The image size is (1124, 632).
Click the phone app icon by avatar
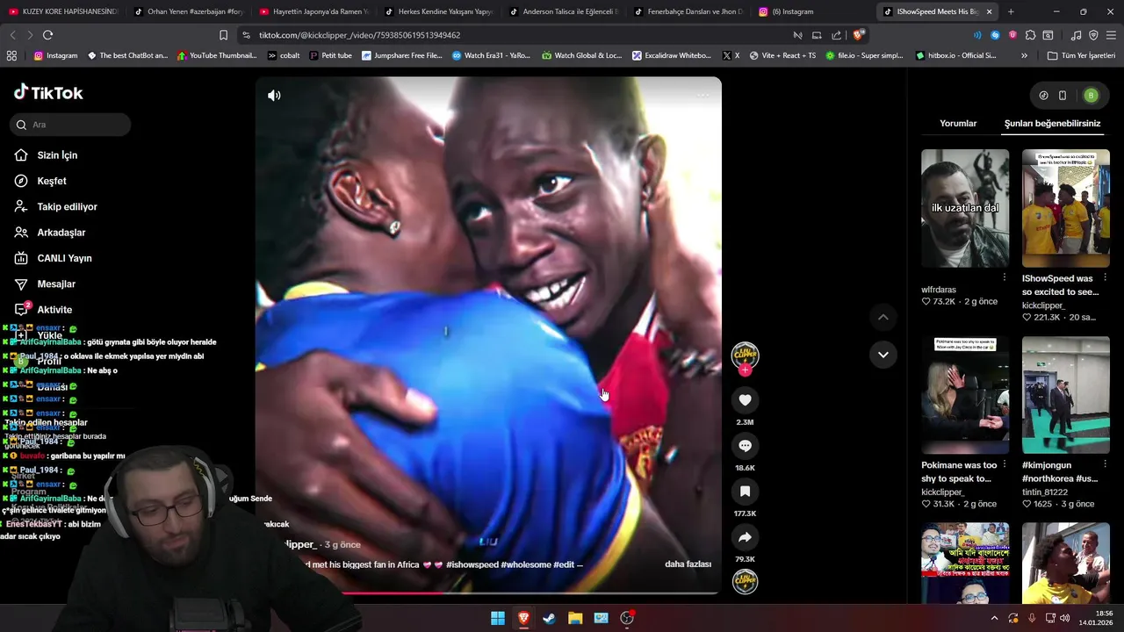pos(1063,96)
